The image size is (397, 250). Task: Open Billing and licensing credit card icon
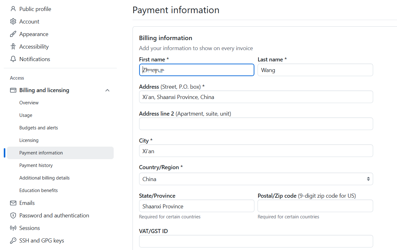click(x=13, y=90)
